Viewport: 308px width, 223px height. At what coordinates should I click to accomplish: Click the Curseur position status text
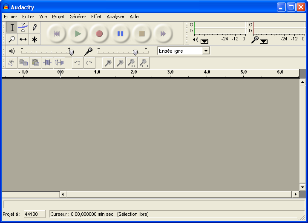[82, 214]
